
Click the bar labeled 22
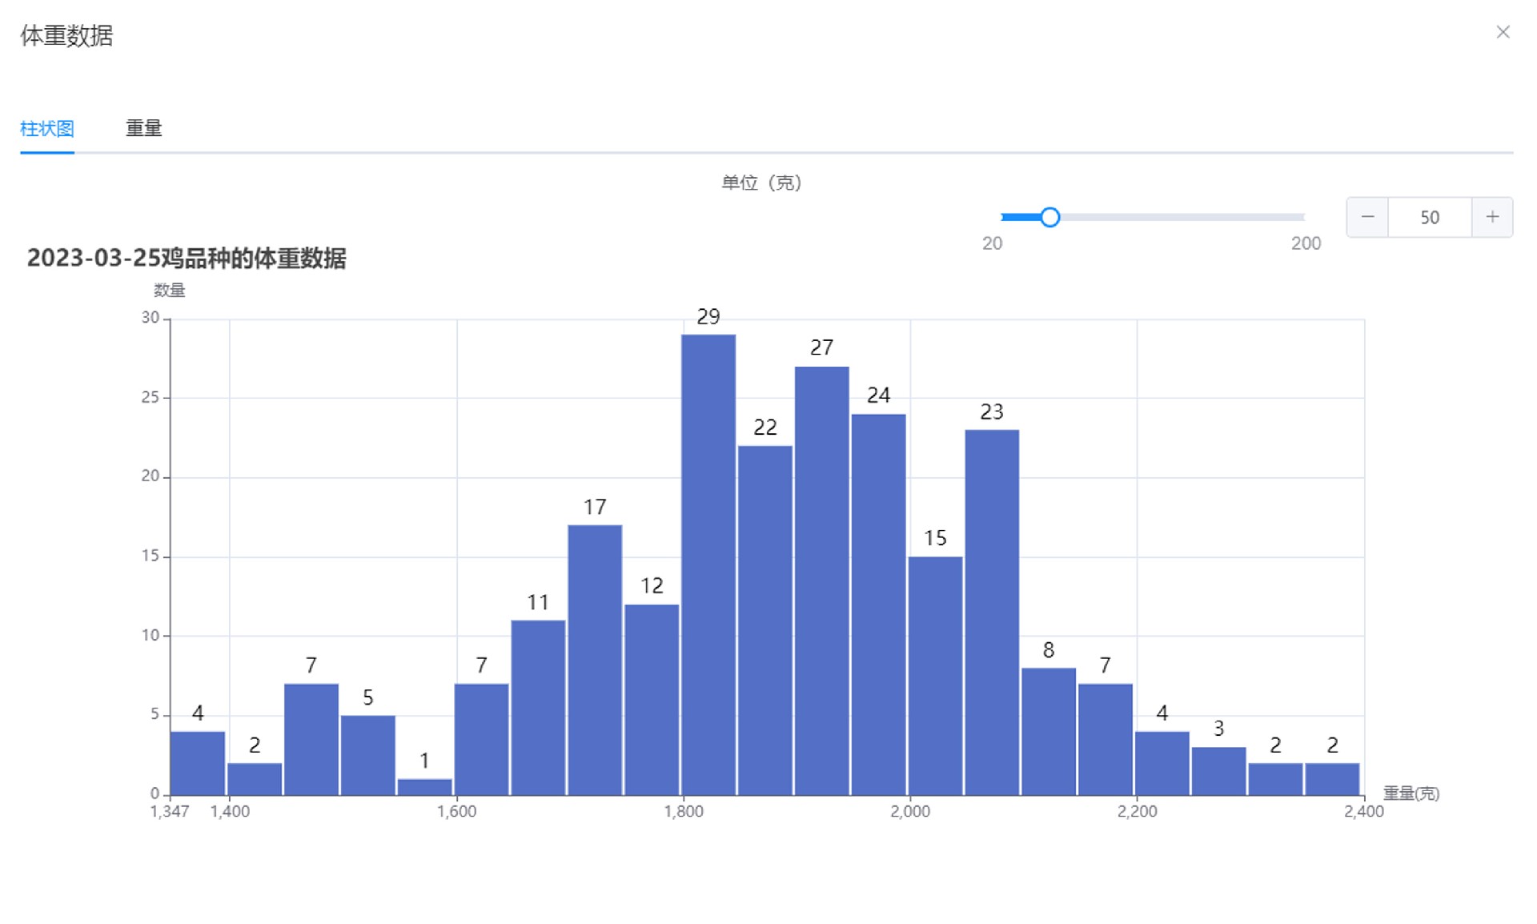point(765,621)
